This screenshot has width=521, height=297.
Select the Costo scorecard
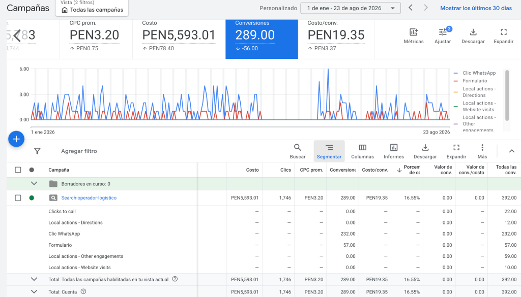click(179, 39)
